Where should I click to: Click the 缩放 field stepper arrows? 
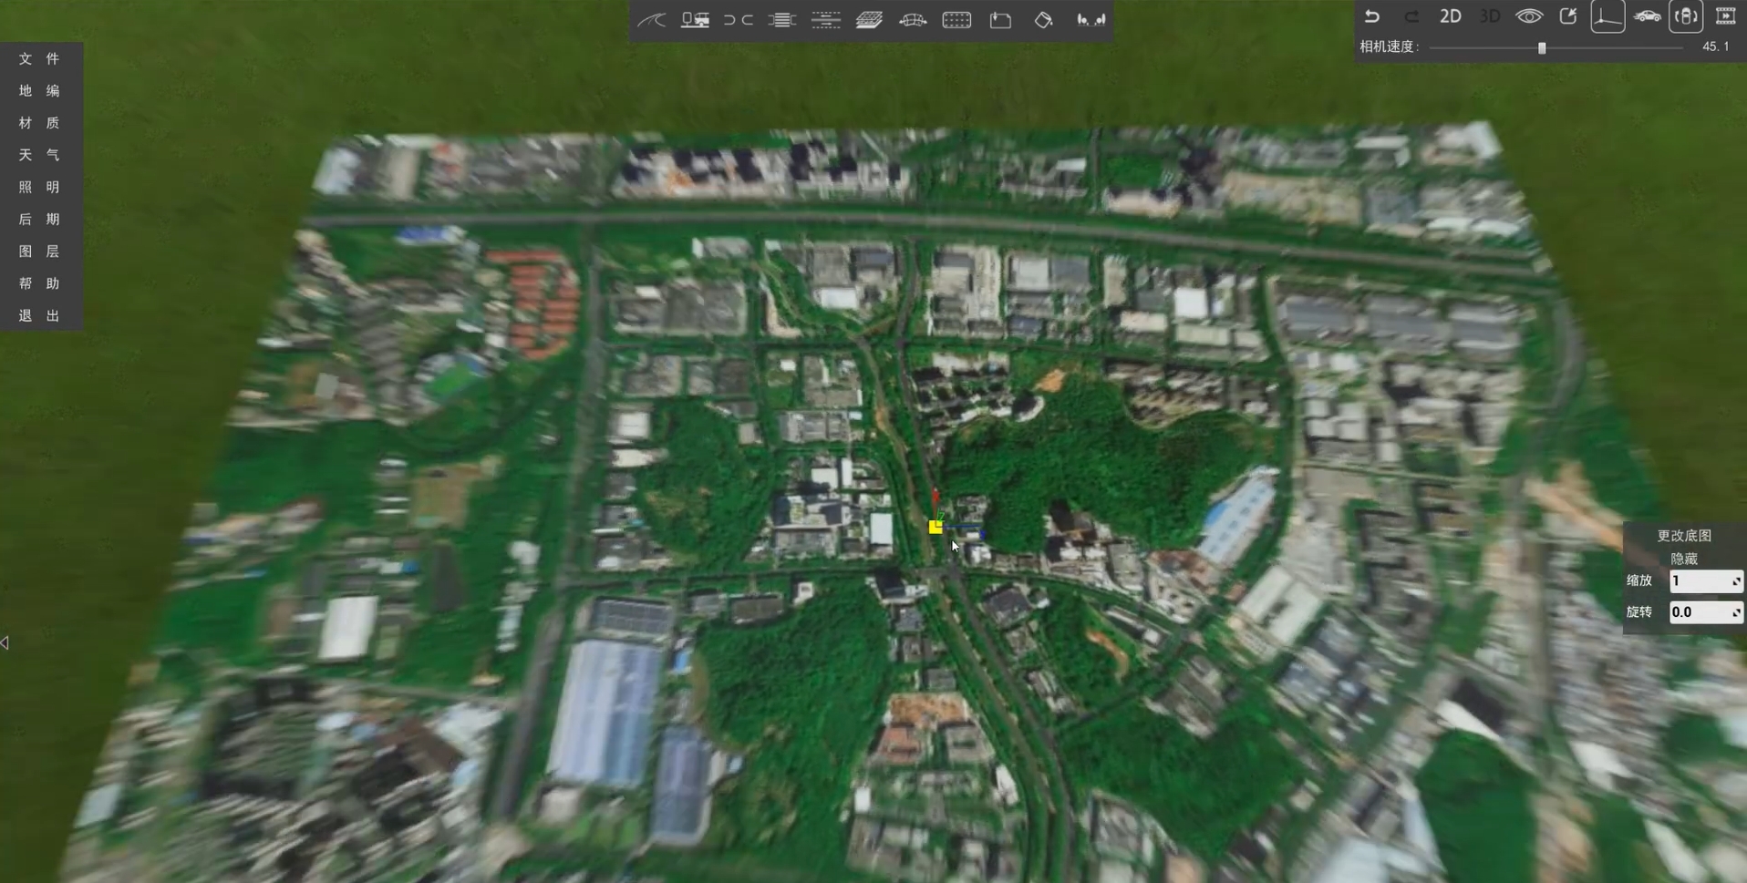click(x=1736, y=580)
